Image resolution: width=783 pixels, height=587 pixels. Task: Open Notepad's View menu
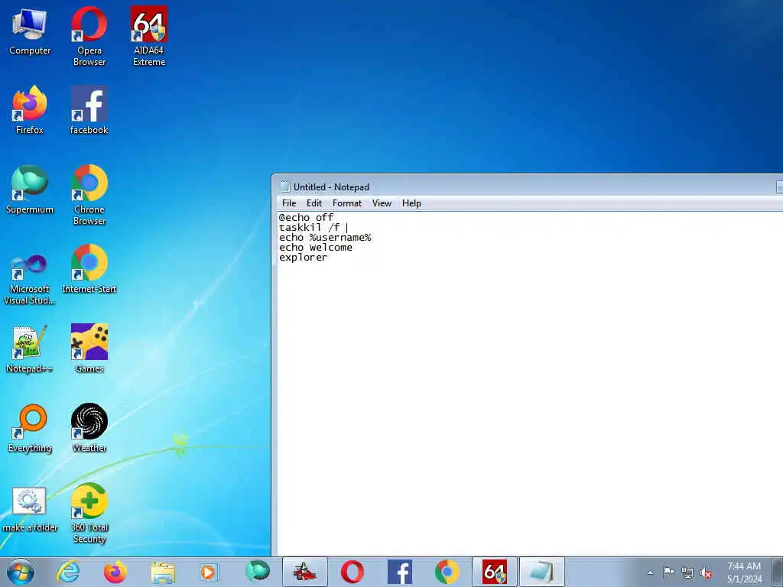coord(382,203)
